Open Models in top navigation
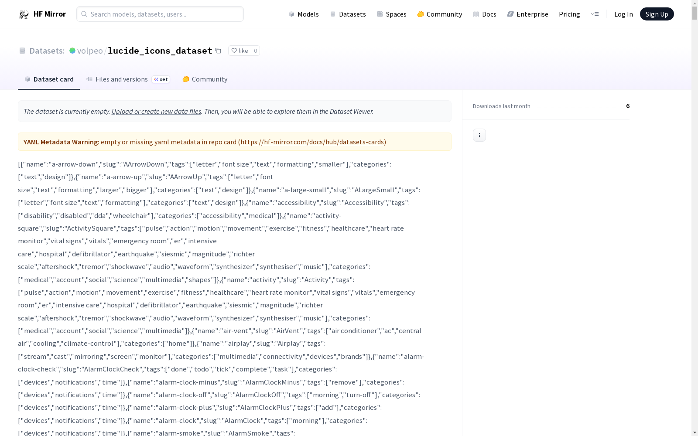698x436 pixels. click(x=304, y=14)
